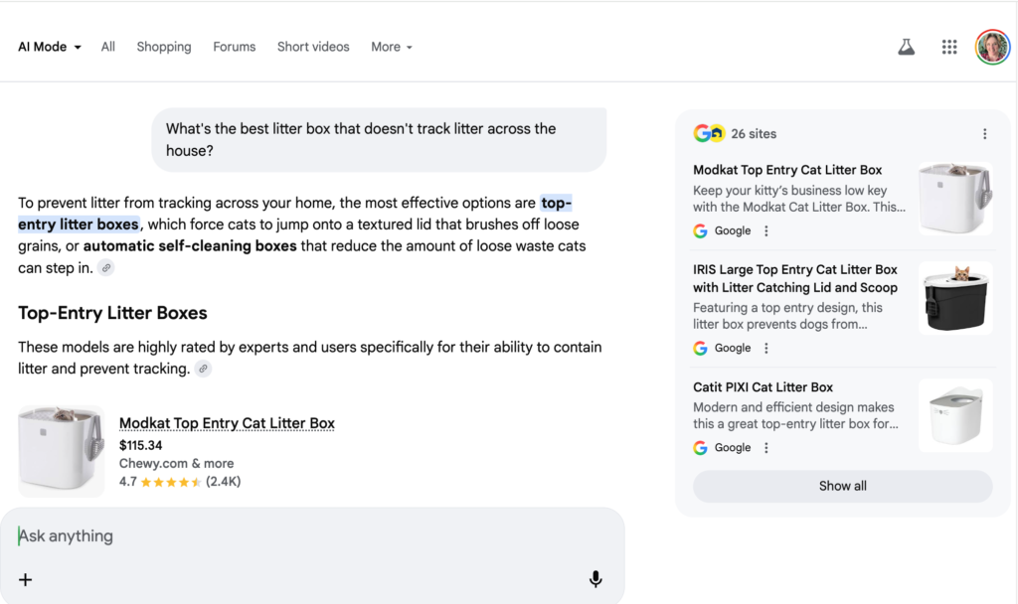
Task: Switch to the All results tab
Action: [107, 47]
